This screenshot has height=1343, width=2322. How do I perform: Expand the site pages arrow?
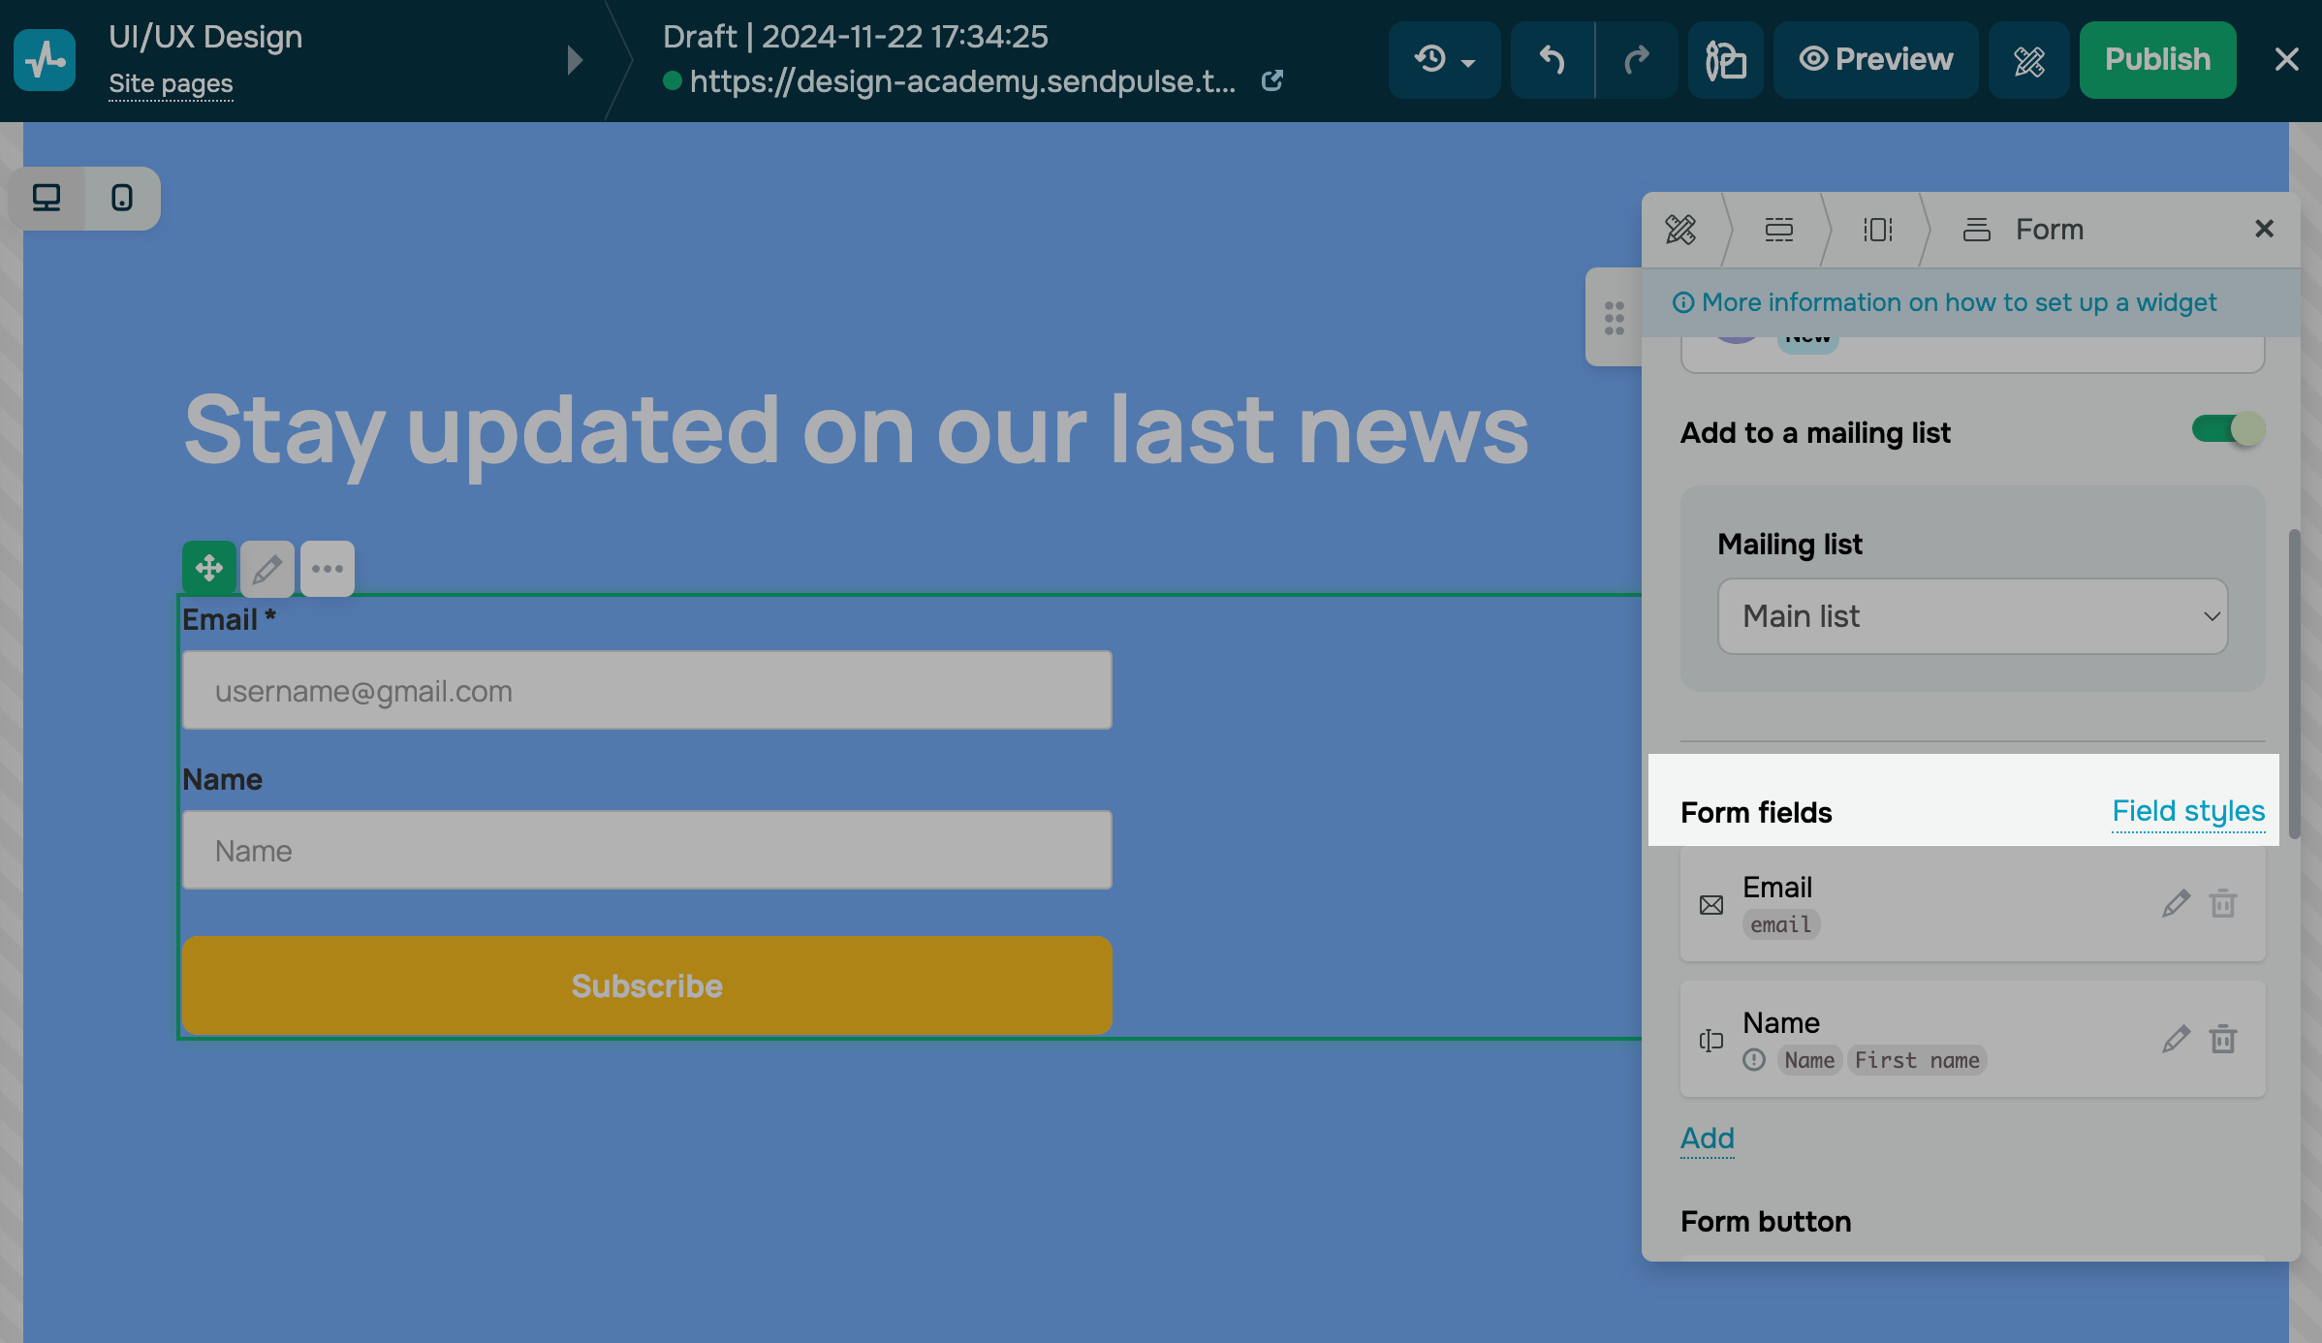575,60
